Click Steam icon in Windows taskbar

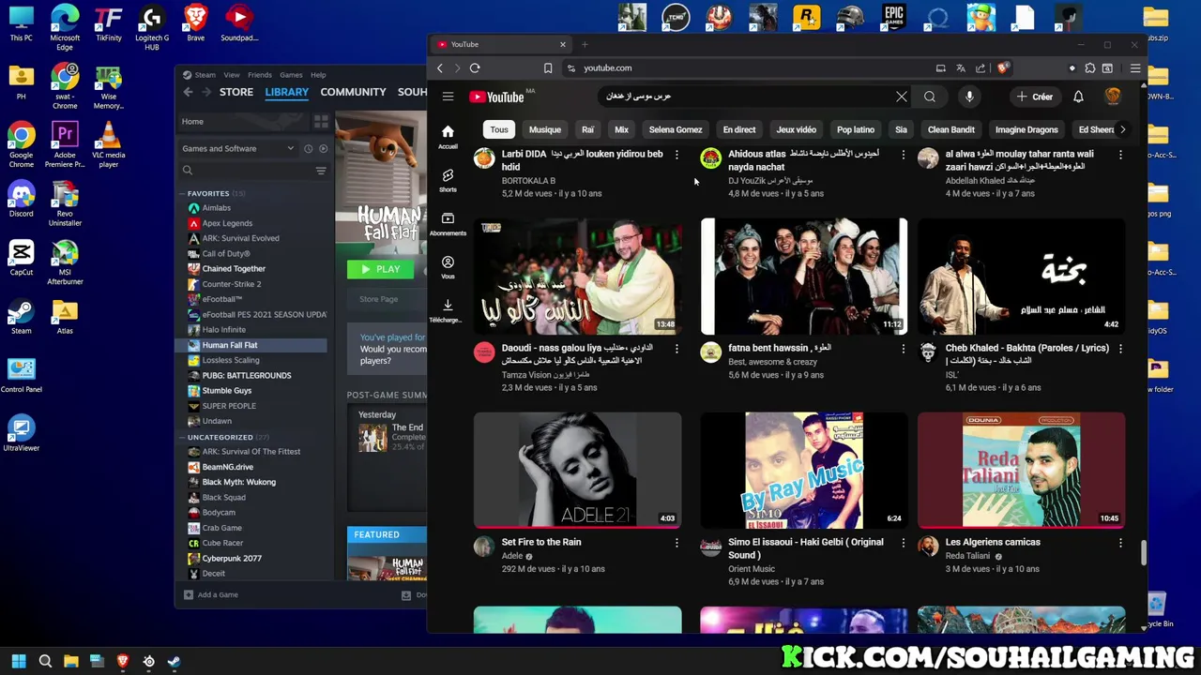(175, 661)
